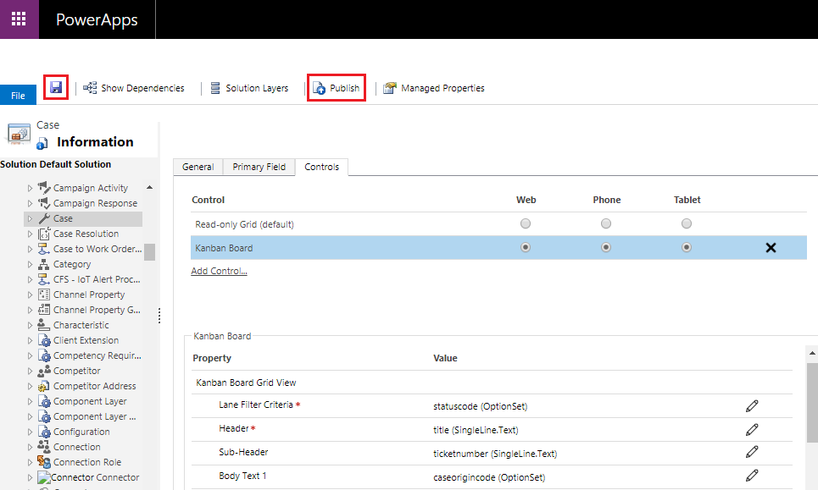Click the Kanban Board properties scrollbar thumb
This screenshot has height=490, width=818.
point(812,403)
